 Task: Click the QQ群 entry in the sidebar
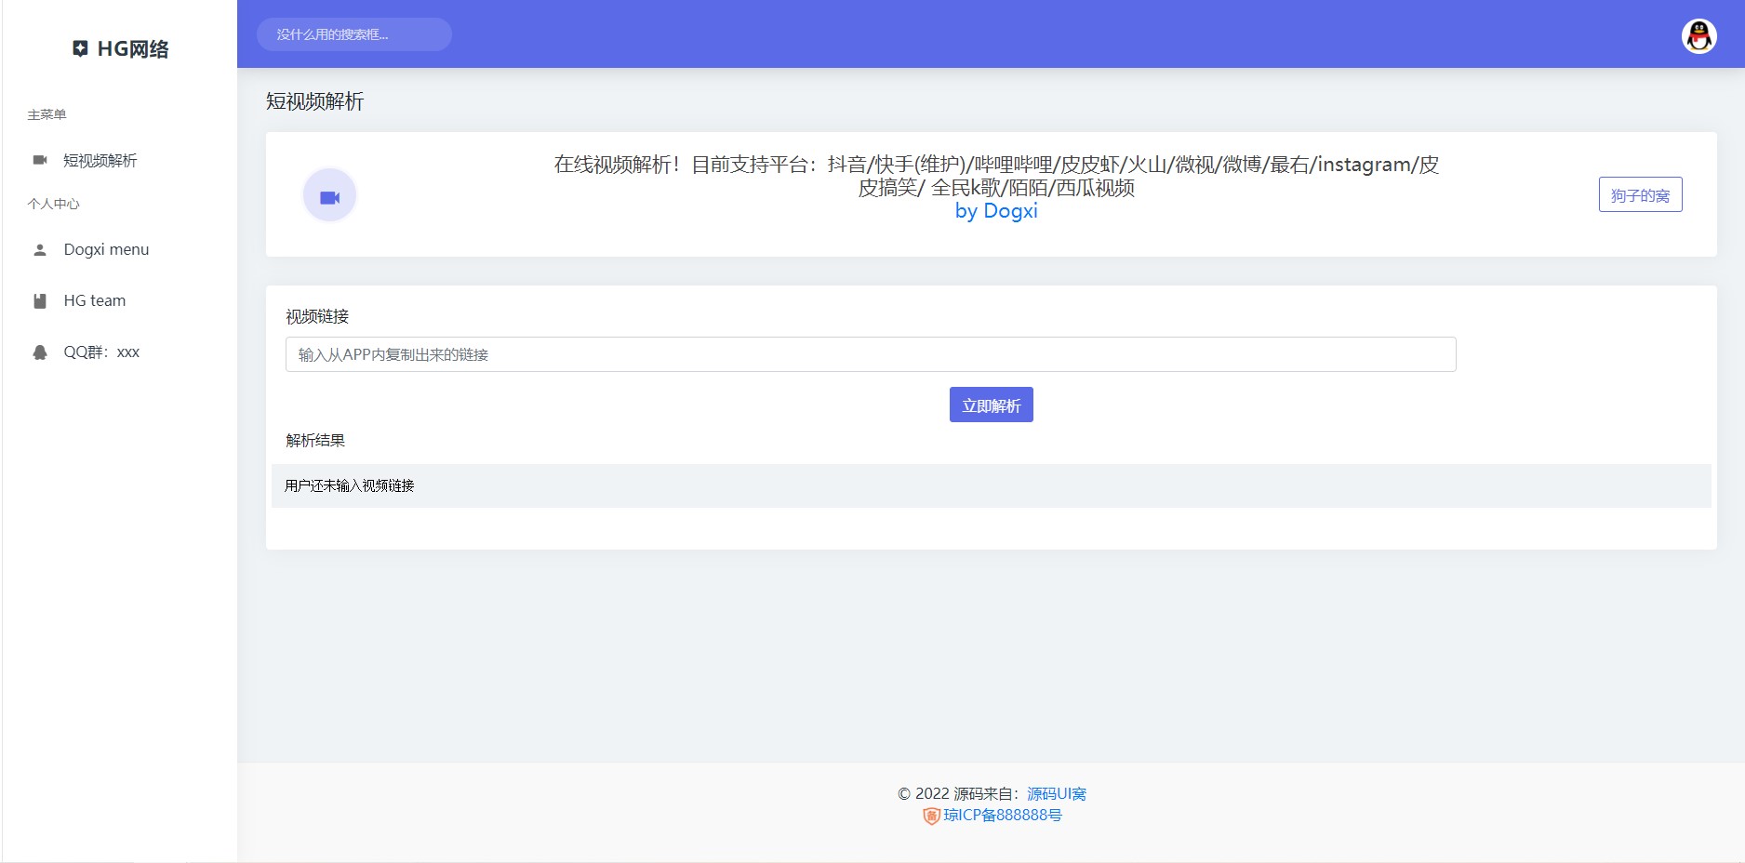(x=101, y=351)
